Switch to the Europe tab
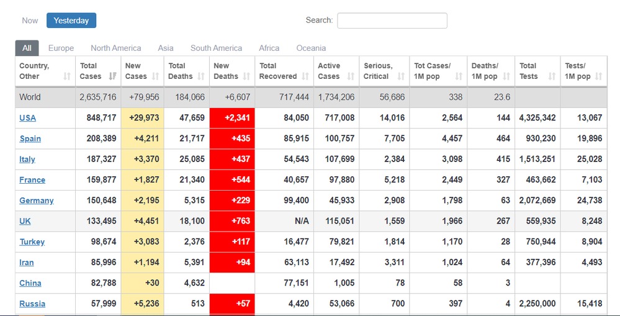This screenshot has width=620, height=316. [x=61, y=48]
